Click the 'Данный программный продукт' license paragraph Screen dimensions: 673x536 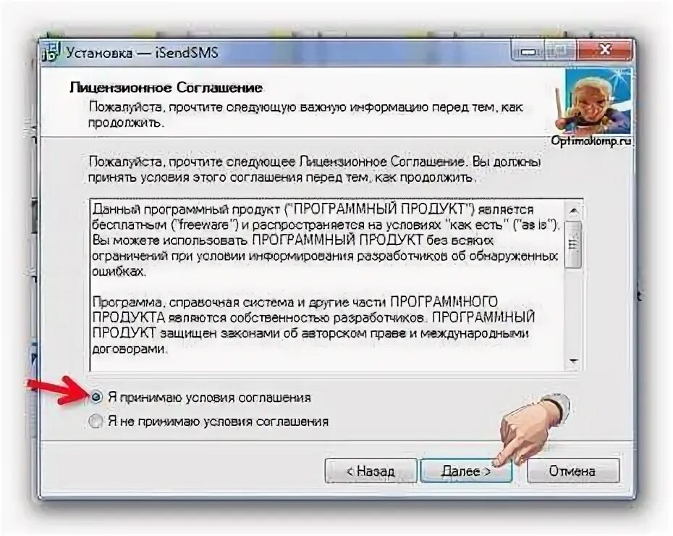(x=326, y=240)
